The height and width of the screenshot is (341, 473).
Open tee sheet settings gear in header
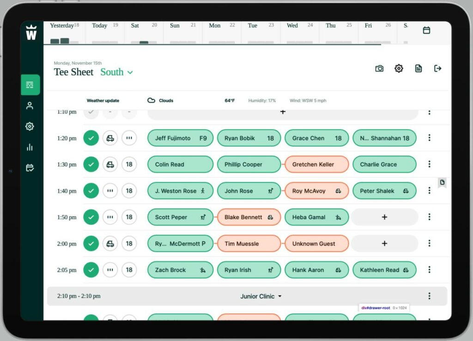click(x=399, y=68)
